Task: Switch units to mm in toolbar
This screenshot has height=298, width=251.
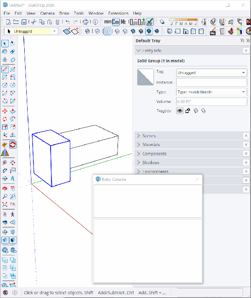Action: 108,22
